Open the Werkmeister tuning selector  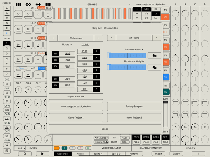tap(76, 38)
